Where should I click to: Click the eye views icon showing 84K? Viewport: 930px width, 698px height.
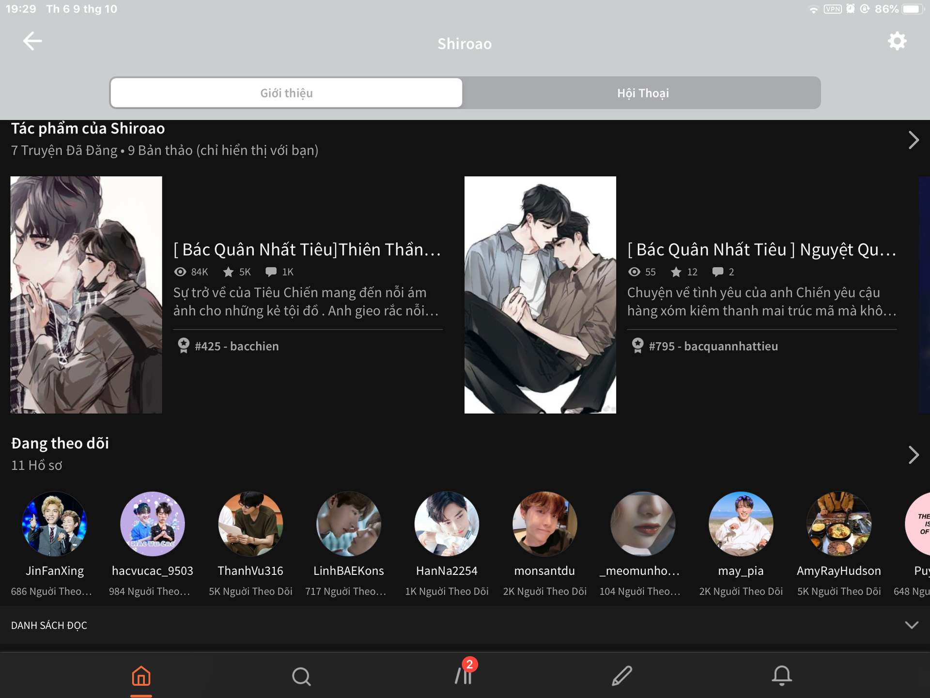pos(180,272)
